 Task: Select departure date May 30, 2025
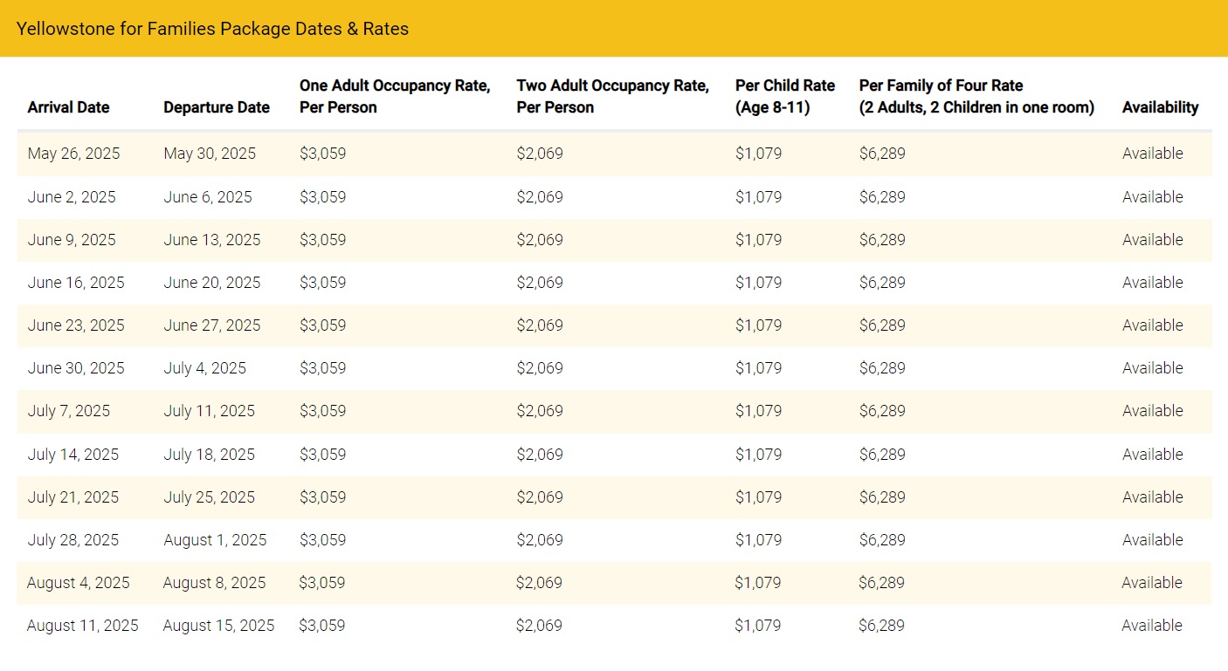[x=210, y=154]
